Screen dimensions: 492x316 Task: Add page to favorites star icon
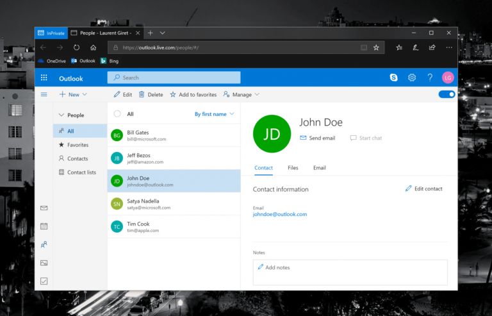(x=376, y=47)
